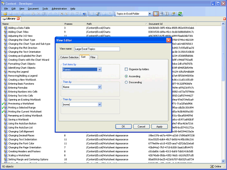Image resolution: width=227 pixels, height=170 pixels.
Task: Open the first Then by Name dropdown
Action: [100, 87]
